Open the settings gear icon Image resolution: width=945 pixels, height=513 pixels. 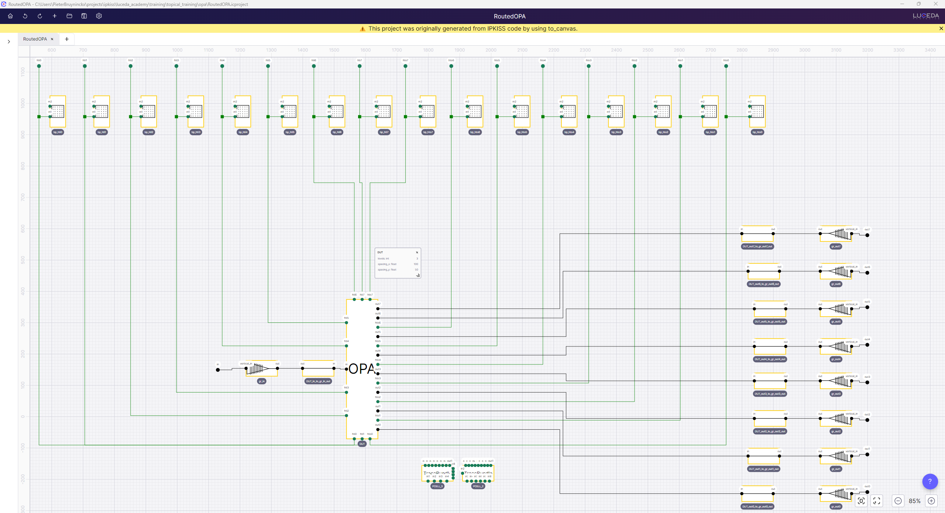click(99, 16)
